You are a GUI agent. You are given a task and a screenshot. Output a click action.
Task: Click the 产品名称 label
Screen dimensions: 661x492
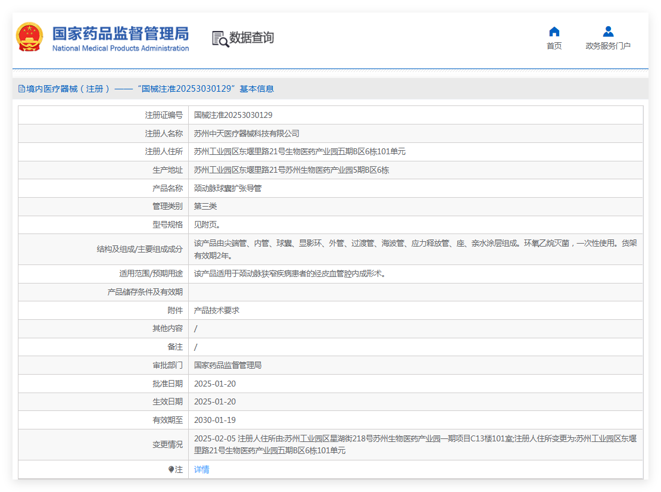168,188
